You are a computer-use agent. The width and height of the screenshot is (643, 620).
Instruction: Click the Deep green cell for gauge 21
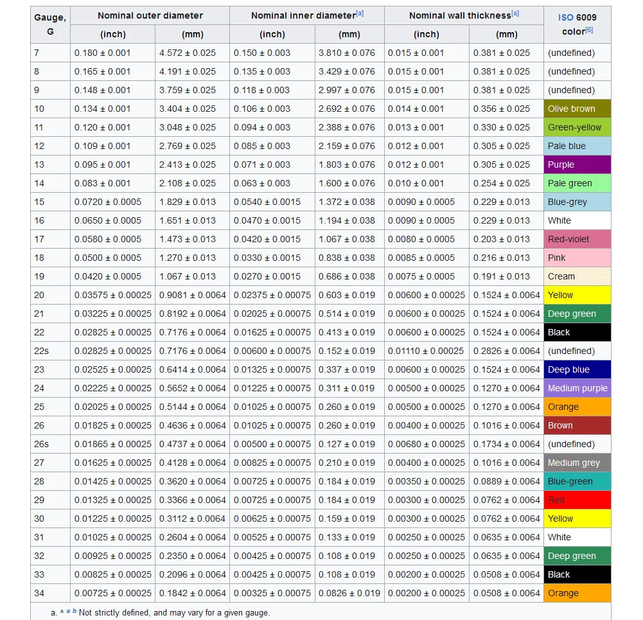(x=577, y=314)
